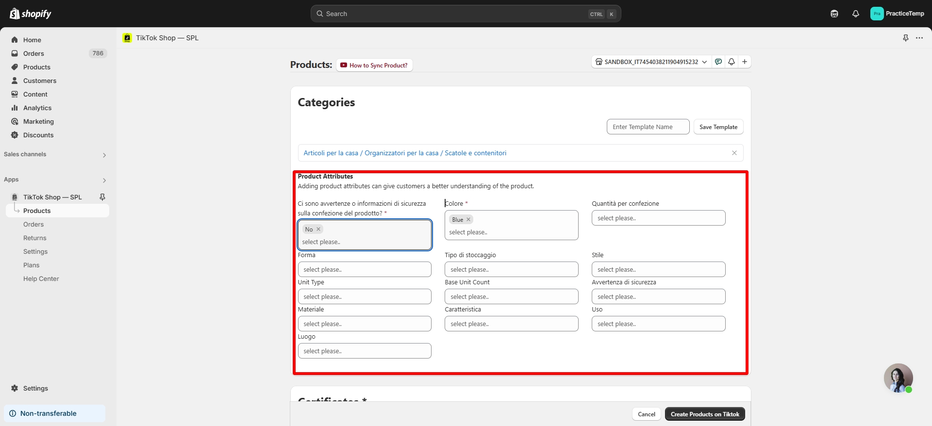Open the chat message icon beside sandbox selector

[718, 62]
